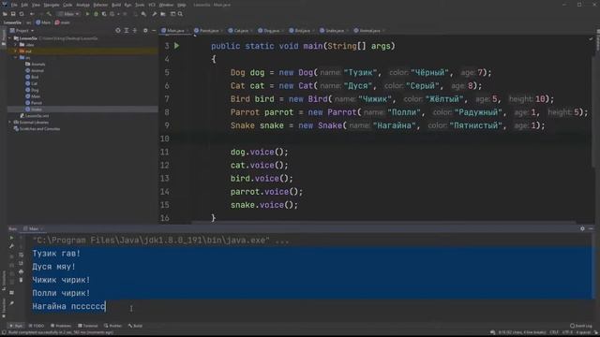The height and width of the screenshot is (337, 600).
Task: Open Run panel gear settings
Action: tap(582, 228)
